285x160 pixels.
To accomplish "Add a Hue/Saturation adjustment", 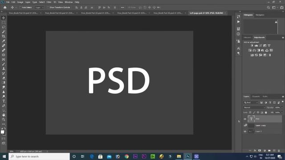I will click(x=250, y=50).
